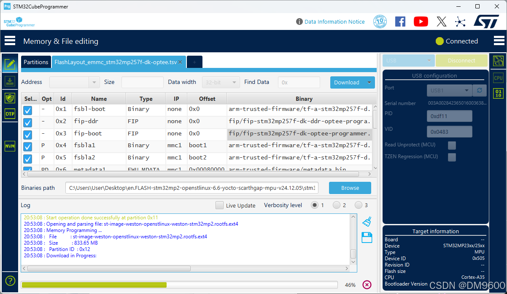Click the Download button
507x294 pixels.
347,82
